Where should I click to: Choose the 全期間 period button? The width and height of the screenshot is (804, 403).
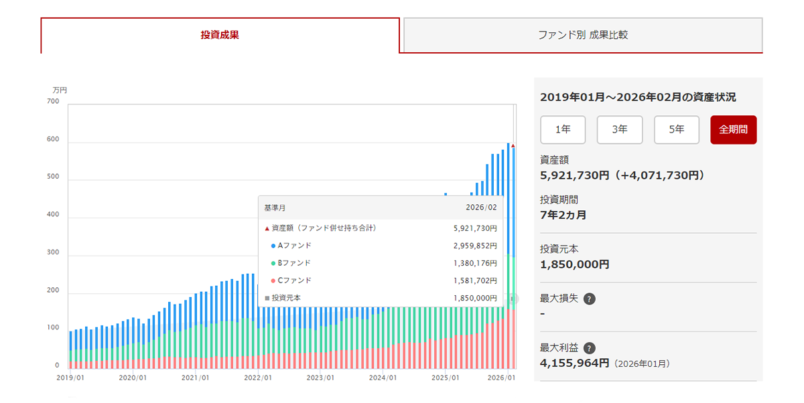coord(733,130)
